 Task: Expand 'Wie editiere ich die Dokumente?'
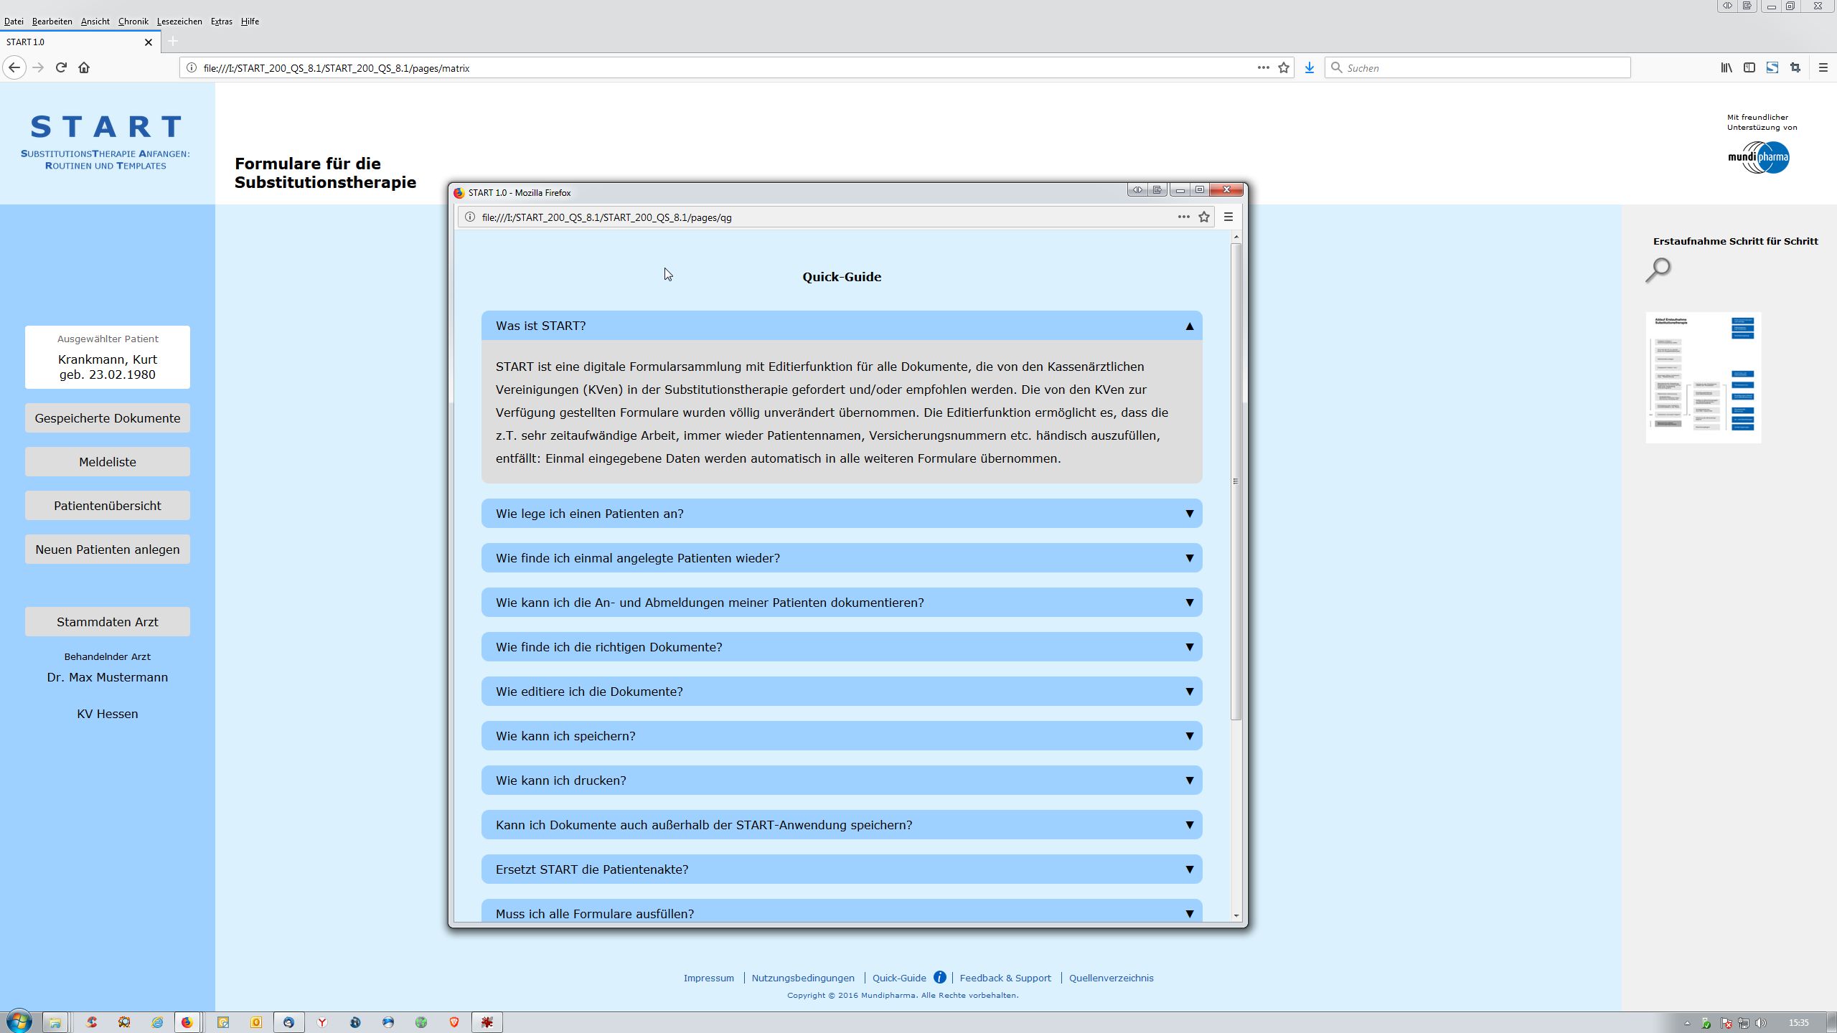pyautogui.click(x=842, y=692)
